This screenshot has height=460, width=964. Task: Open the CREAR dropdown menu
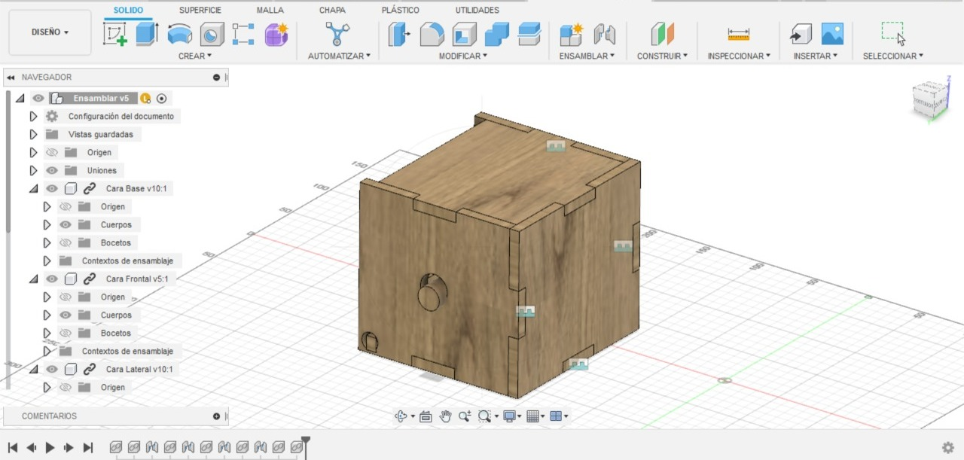(195, 56)
